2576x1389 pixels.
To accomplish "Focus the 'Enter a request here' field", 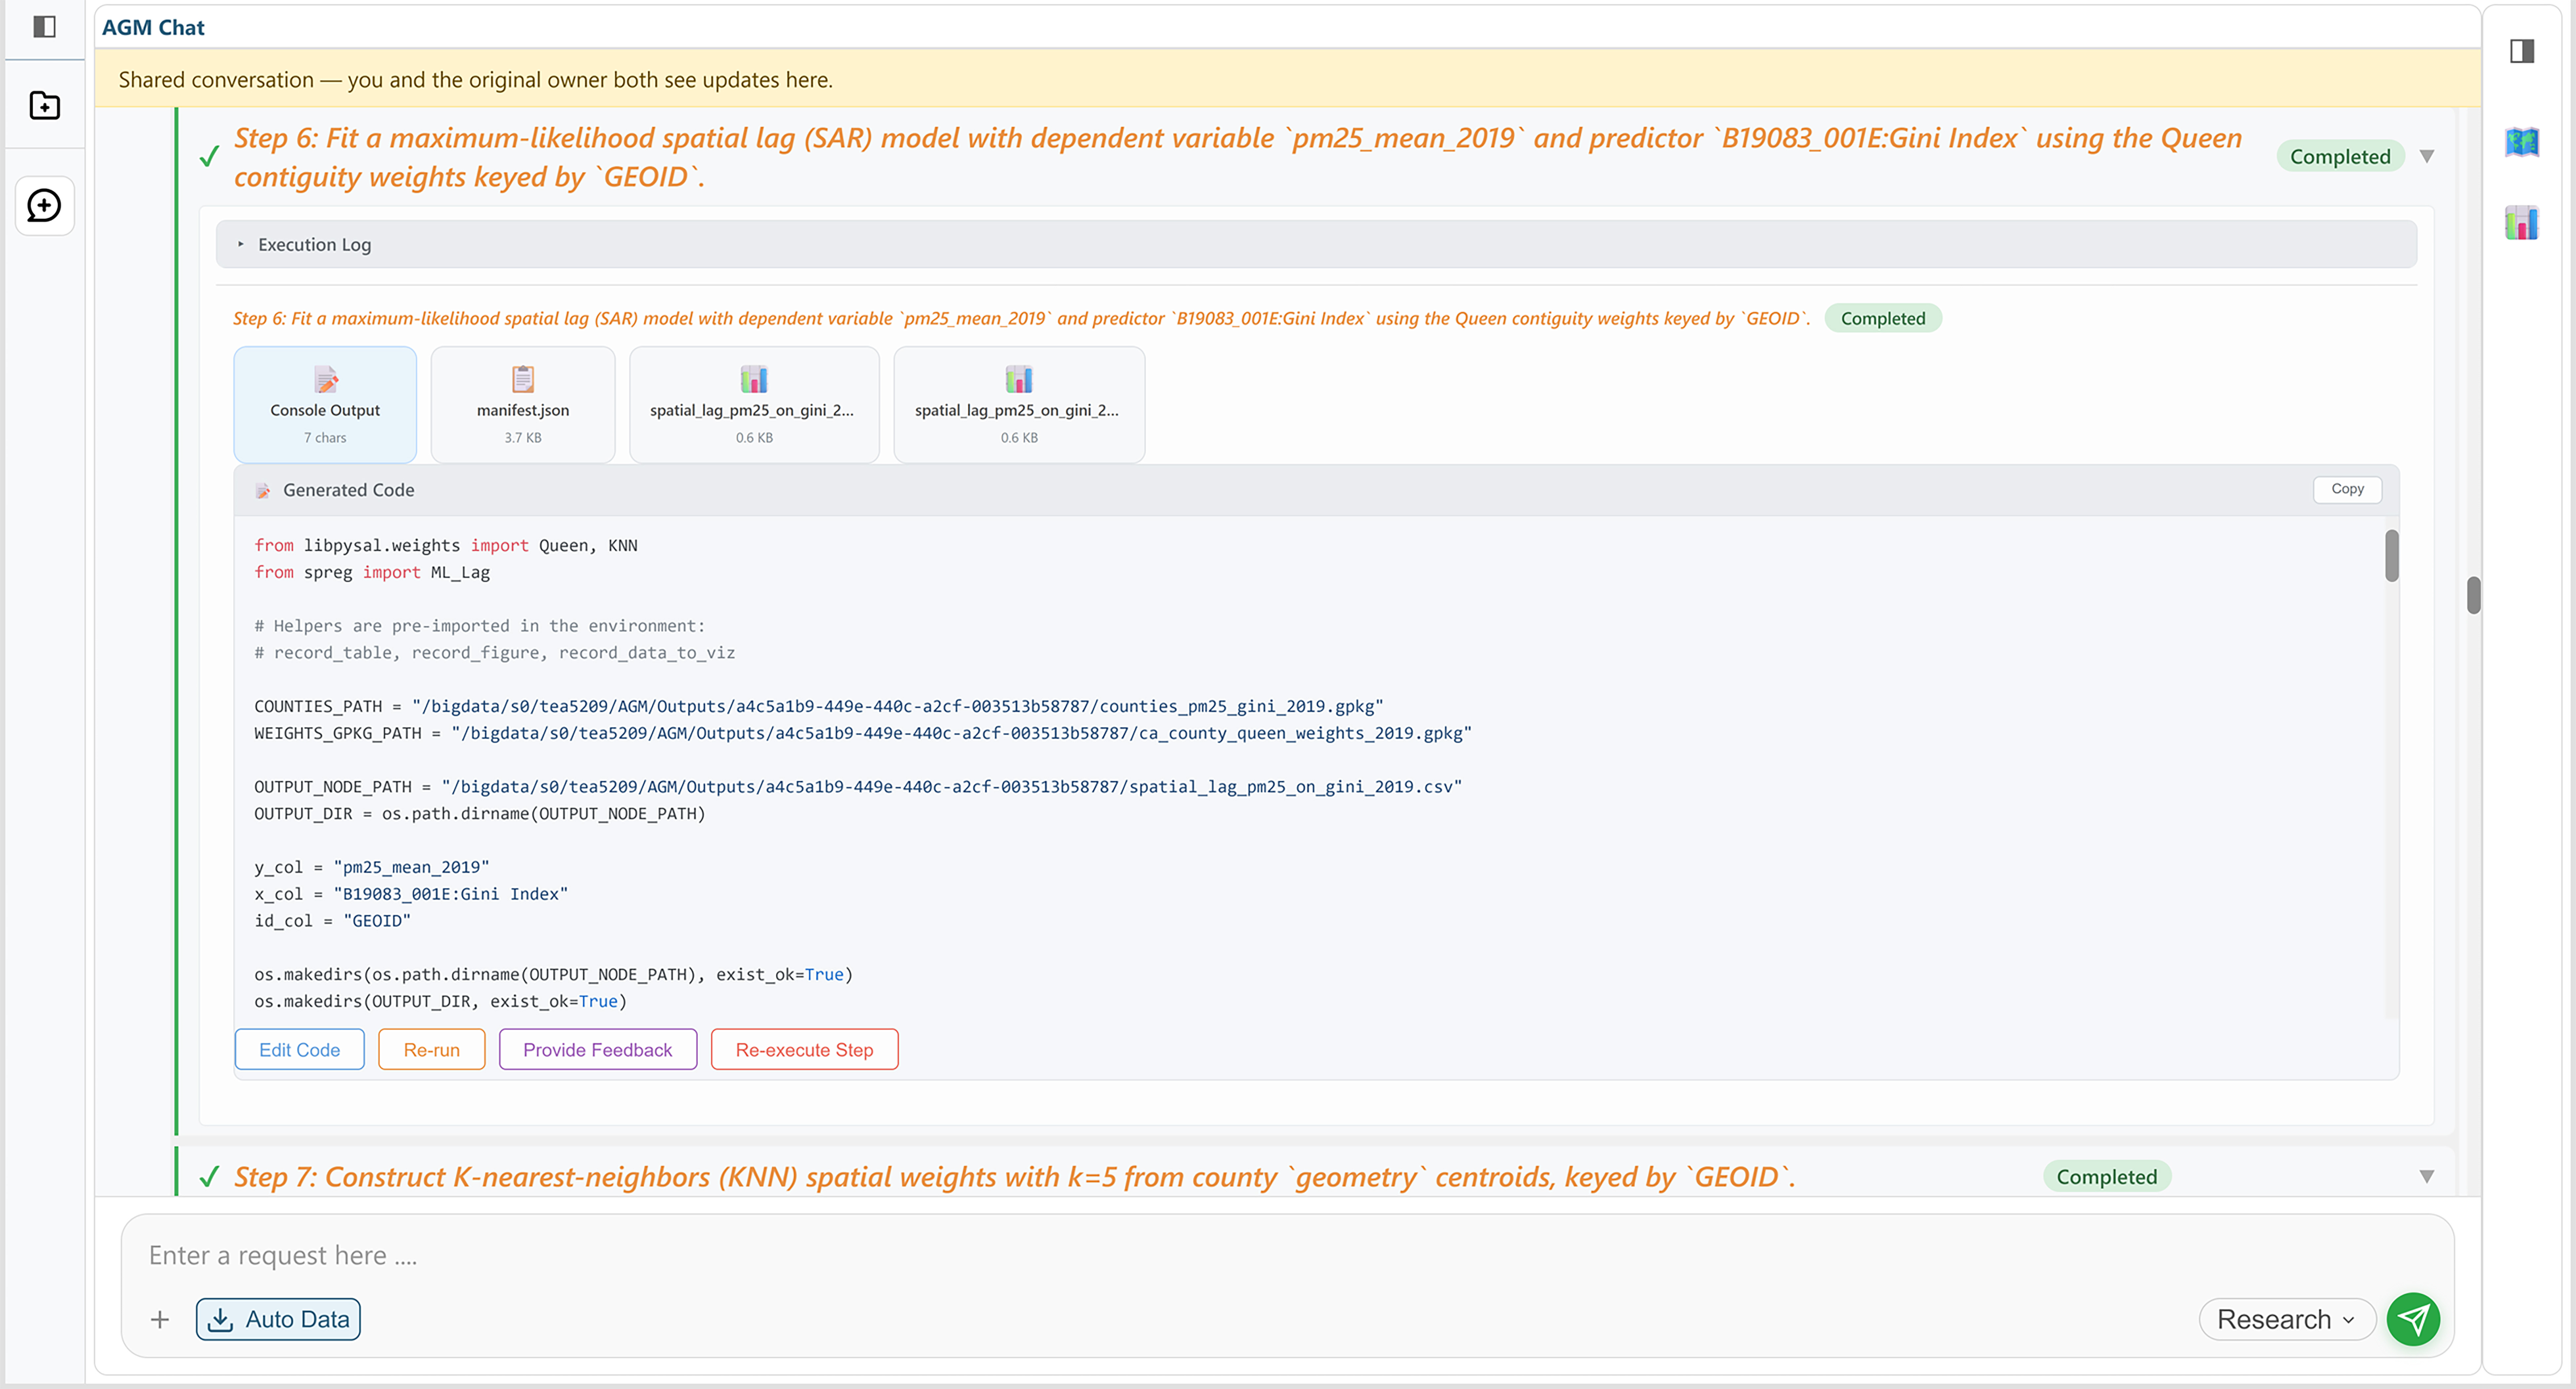I will click(x=1287, y=1255).
